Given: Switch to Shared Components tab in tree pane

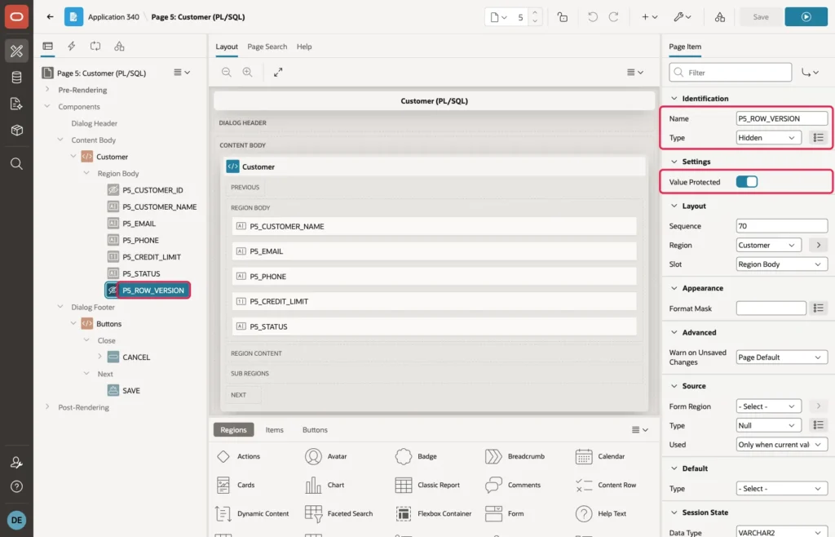Looking at the screenshot, I should pos(119,47).
